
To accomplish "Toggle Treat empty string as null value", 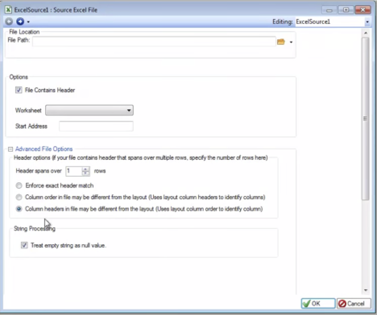I will [x=24, y=245].
